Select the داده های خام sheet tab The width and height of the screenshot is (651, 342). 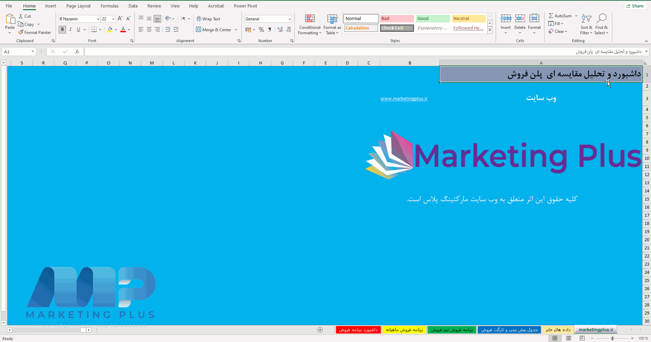pyautogui.click(x=558, y=329)
